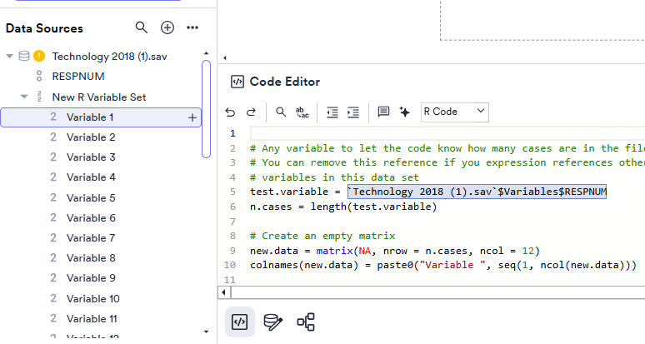This screenshot has width=645, height=344.
Task: Open Data Sources more options menu
Action: (x=193, y=27)
